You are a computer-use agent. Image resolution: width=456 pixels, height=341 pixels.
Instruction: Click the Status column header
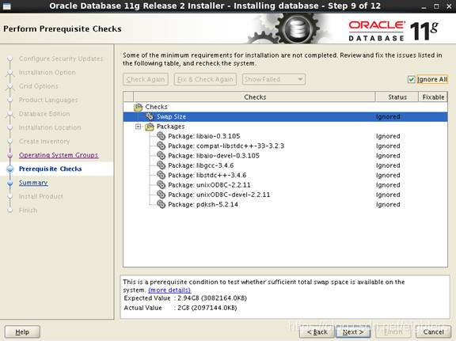pos(397,97)
